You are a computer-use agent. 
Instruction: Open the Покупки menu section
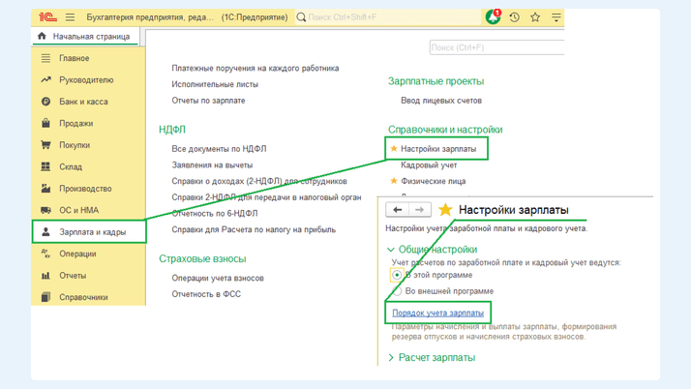click(75, 145)
